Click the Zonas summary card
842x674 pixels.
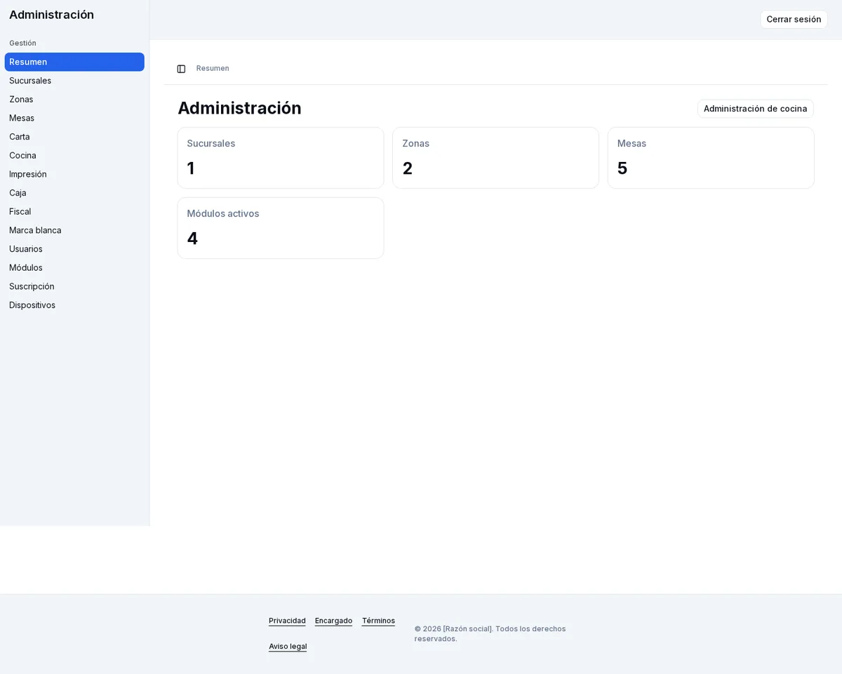click(x=495, y=158)
